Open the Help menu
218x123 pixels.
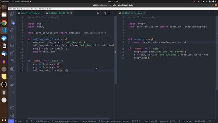pos(49,9)
